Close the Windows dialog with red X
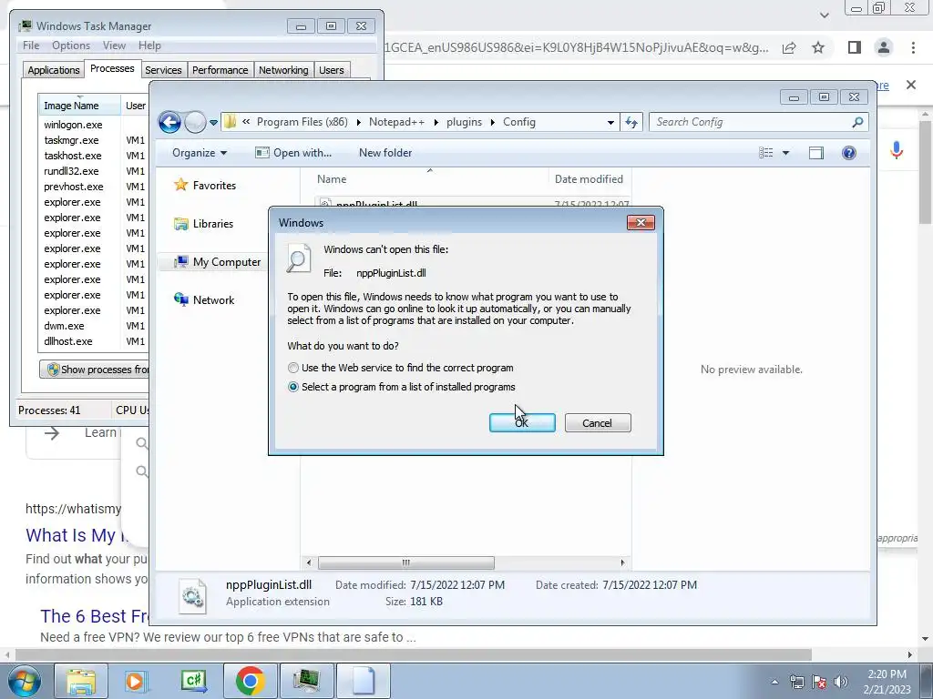Image resolution: width=933 pixels, height=699 pixels. point(641,222)
